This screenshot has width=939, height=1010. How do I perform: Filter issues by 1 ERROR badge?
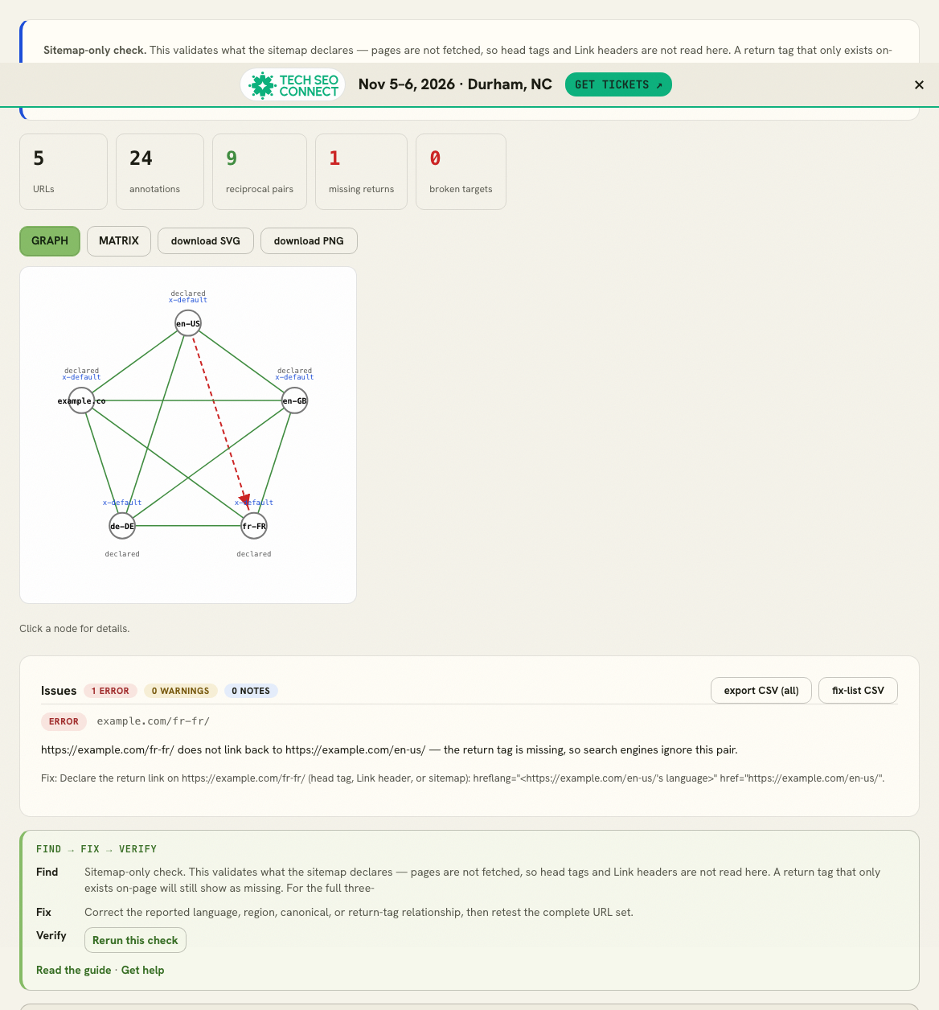pyautogui.click(x=110, y=691)
